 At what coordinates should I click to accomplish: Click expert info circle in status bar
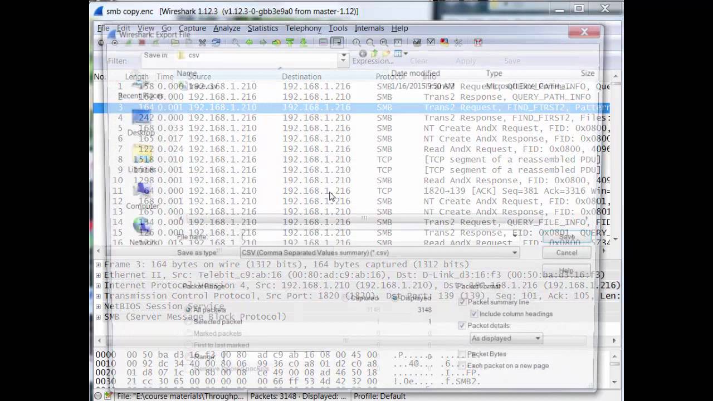point(98,396)
